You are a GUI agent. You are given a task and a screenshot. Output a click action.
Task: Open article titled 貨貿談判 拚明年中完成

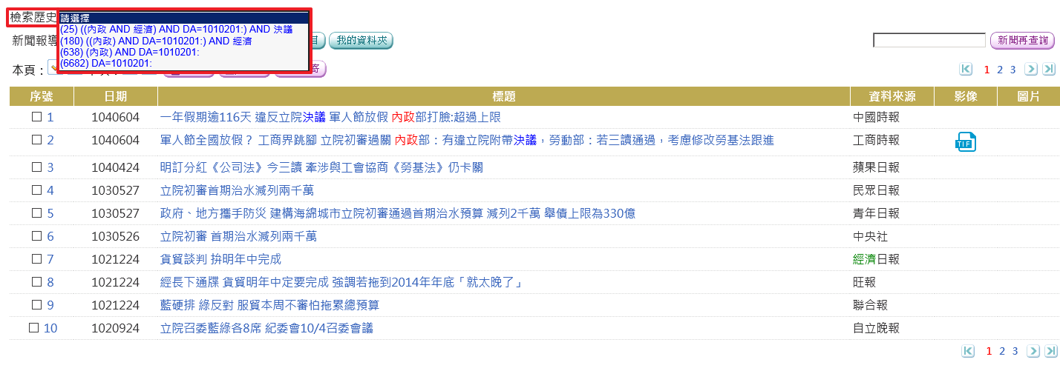point(220,259)
